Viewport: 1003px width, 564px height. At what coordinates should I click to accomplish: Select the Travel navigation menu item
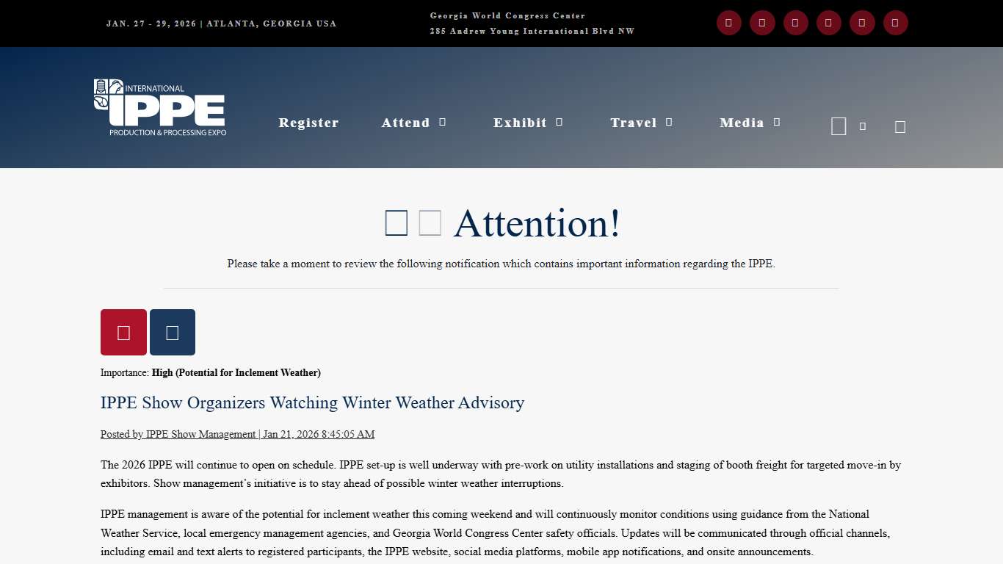[633, 123]
